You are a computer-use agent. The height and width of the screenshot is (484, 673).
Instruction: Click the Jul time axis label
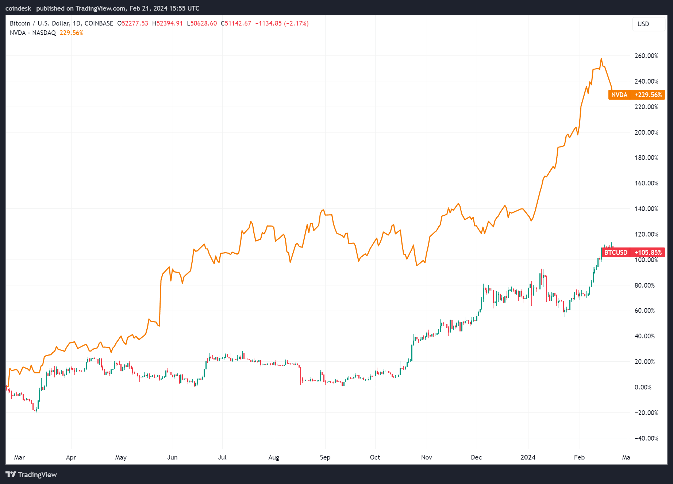pos(222,457)
